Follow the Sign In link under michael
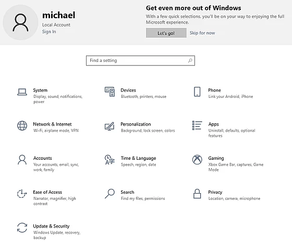The image size is (292, 242). point(49,32)
